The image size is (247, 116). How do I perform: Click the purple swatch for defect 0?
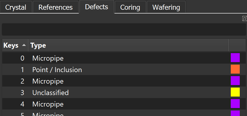click(x=235, y=58)
